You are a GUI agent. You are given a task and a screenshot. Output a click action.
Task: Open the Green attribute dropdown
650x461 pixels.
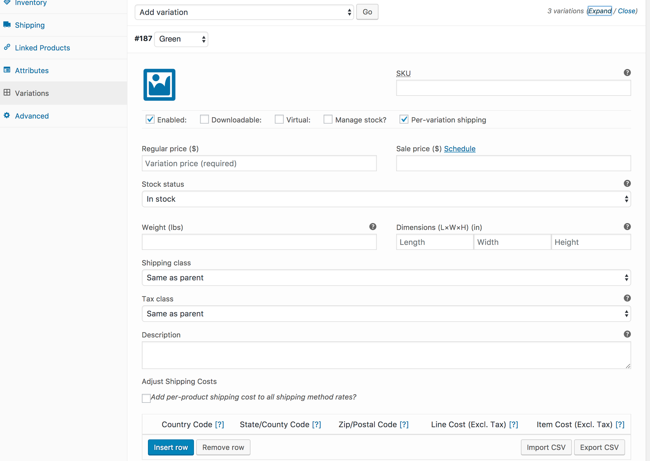[x=181, y=39]
